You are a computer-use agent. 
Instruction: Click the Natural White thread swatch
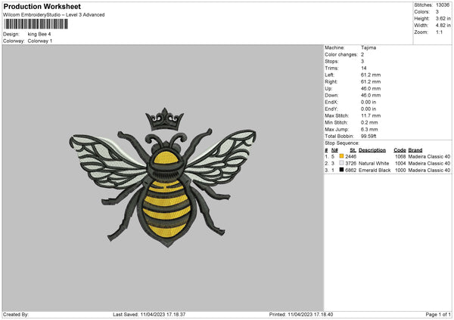point(342,163)
